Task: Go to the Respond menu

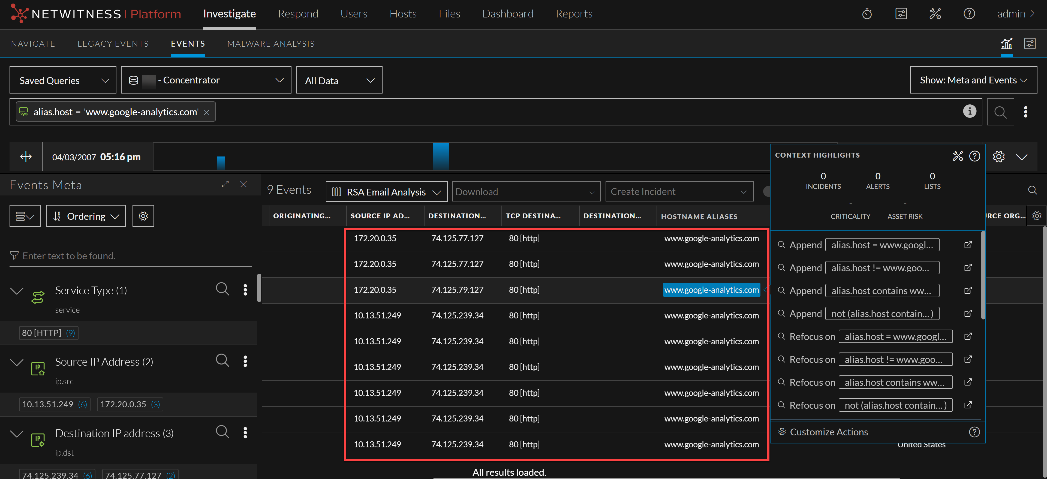Action: pyautogui.click(x=298, y=14)
